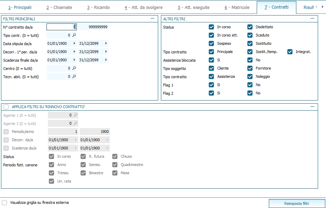Click the N° contratto to field 999999999
This screenshot has height=208, width=326.
click(93, 27)
